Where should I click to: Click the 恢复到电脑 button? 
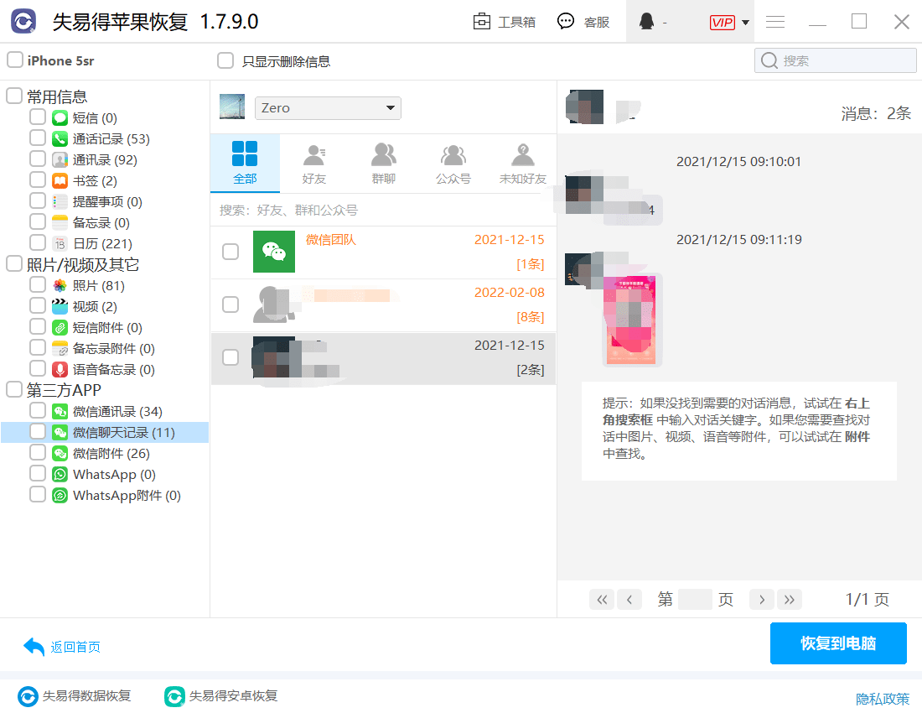[x=838, y=643]
